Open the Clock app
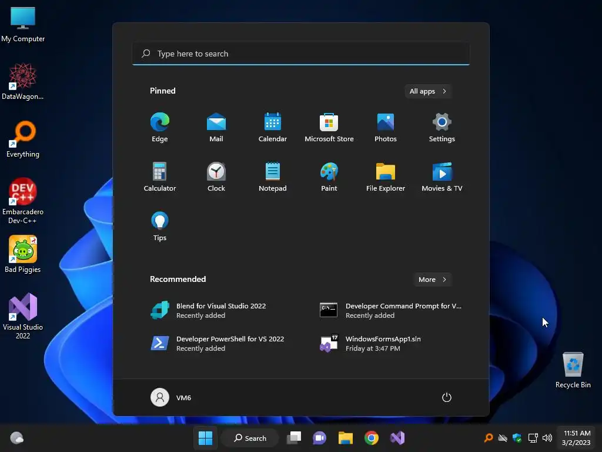This screenshot has height=452, width=602. click(216, 177)
